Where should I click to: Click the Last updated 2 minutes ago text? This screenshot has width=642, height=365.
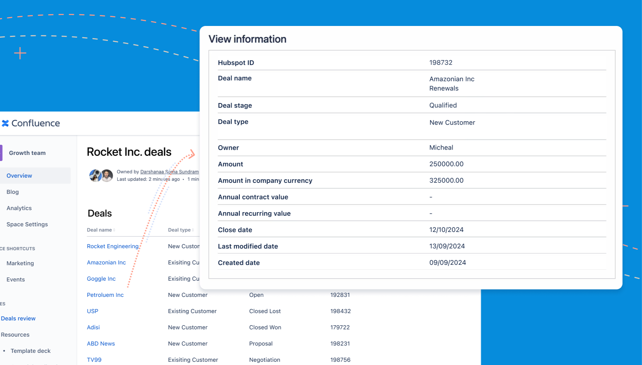(x=148, y=179)
